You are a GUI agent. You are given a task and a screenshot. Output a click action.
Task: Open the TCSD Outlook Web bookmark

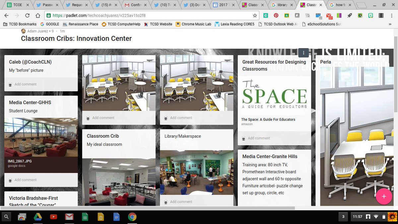click(x=278, y=24)
